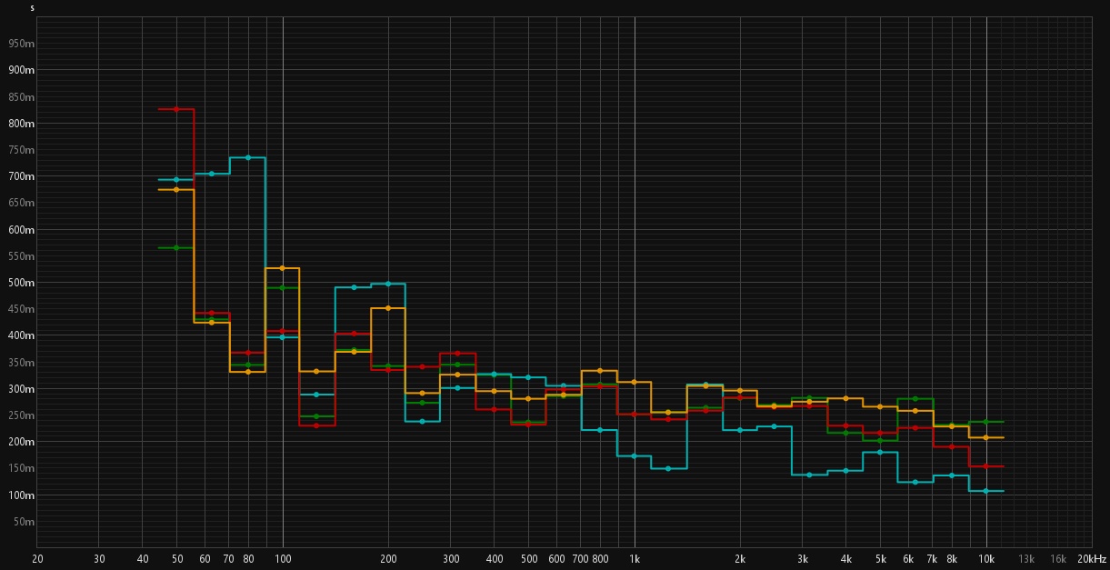1110x570 pixels.
Task: Click the cyan data point at 100 Hz
Action: pos(283,337)
